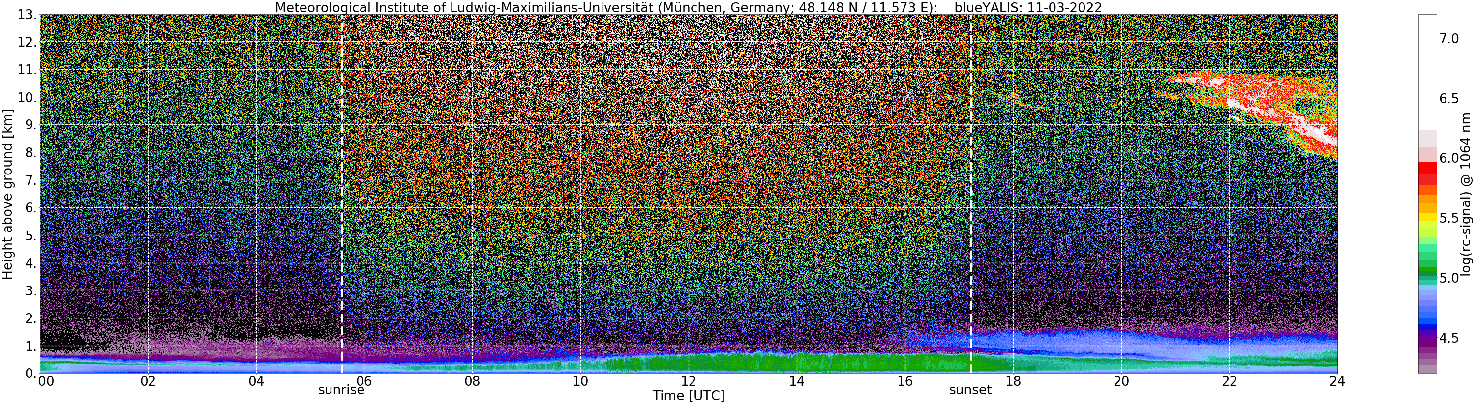
Task: Click the green boundary layer at 14 UTC
Action: coord(796,362)
